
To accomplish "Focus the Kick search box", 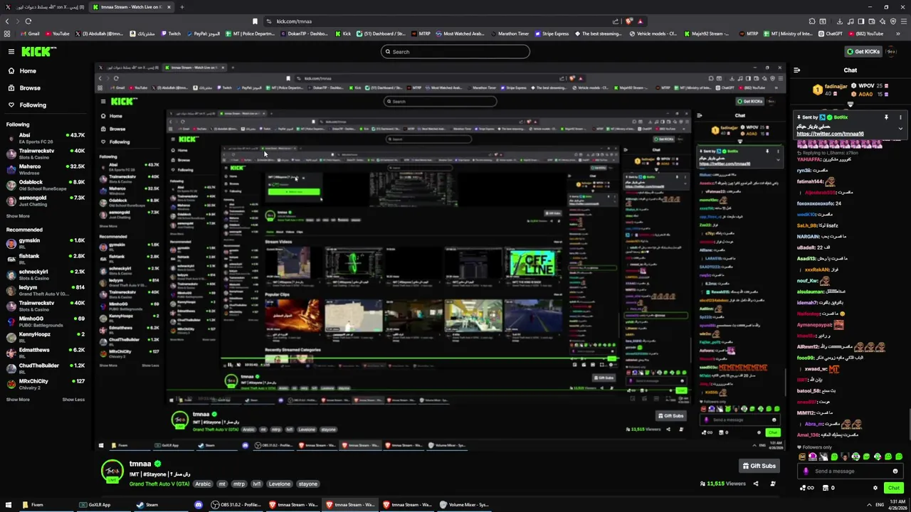I will click(x=455, y=51).
